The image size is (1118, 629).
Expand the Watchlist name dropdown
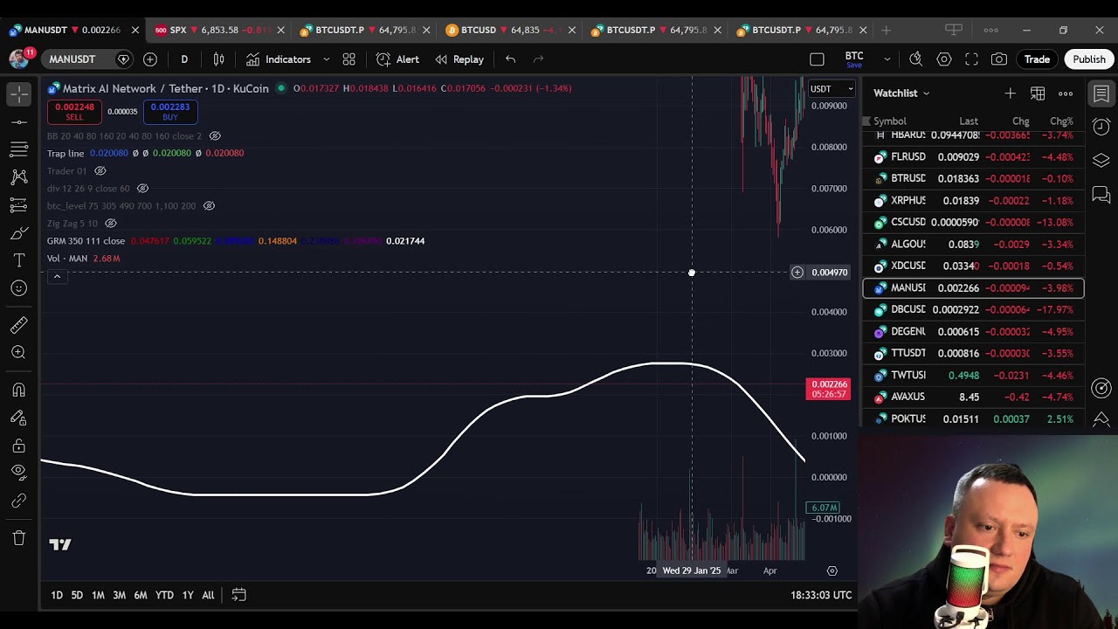point(901,93)
